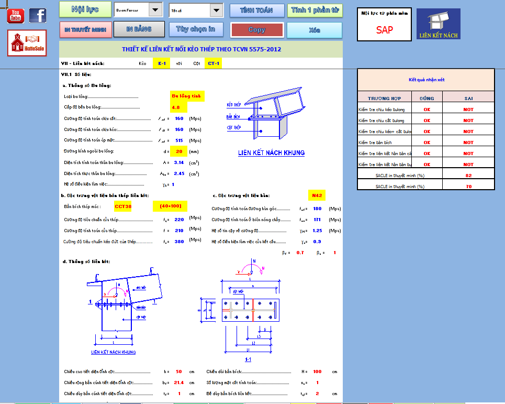Image resolution: width=505 pixels, height=404 pixels.
Task: Click the Nội lực button
Action: pyautogui.click(x=85, y=9)
